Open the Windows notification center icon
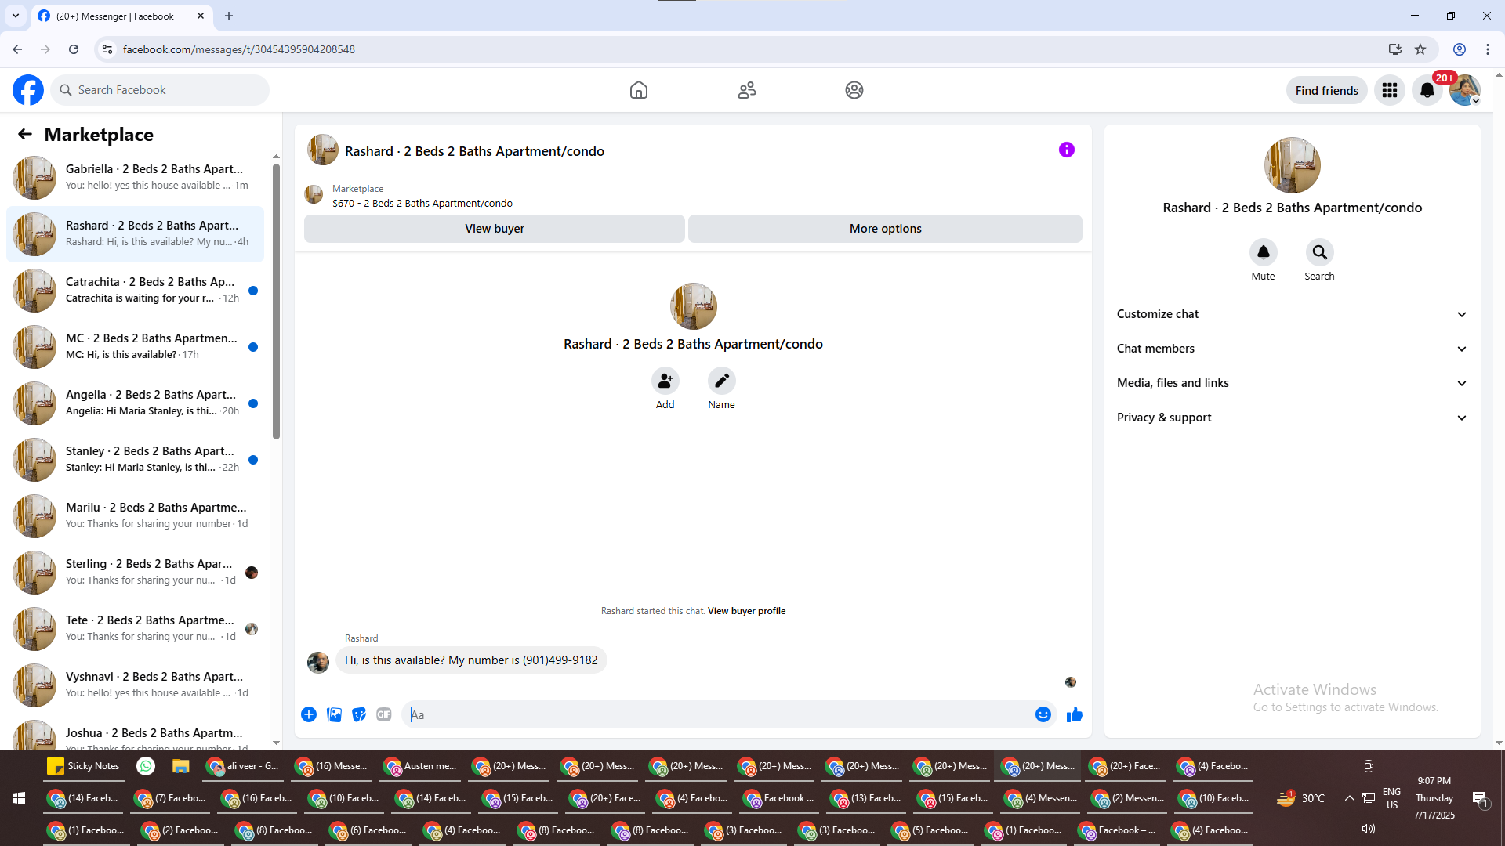1505x846 pixels. [1480, 798]
